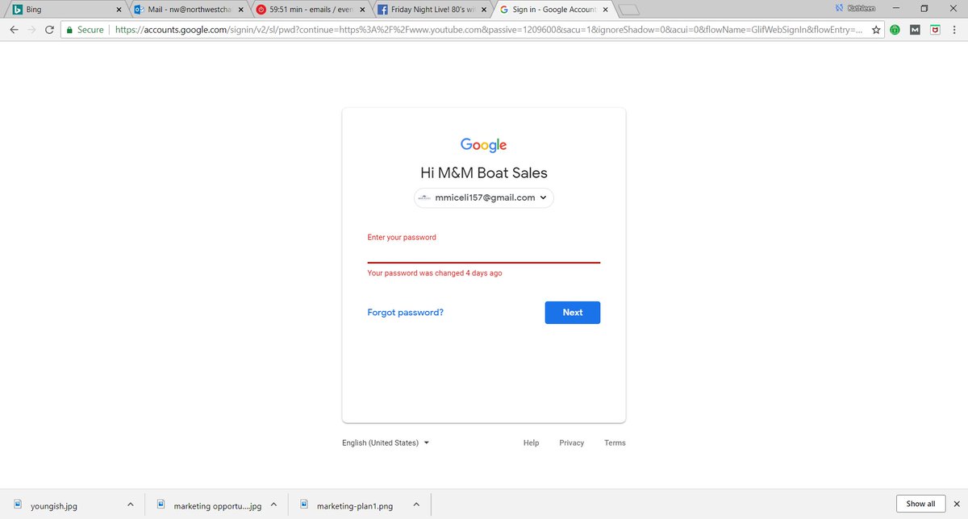Click the Forgot password link

405,313
